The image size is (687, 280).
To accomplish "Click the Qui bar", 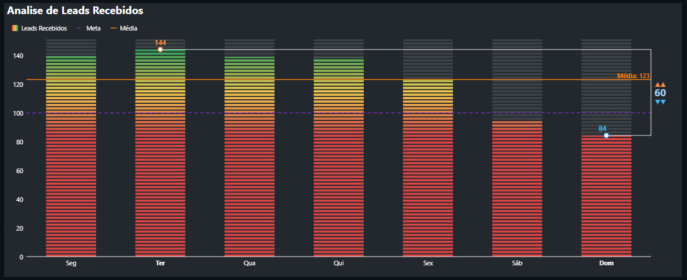I will click(x=339, y=158).
